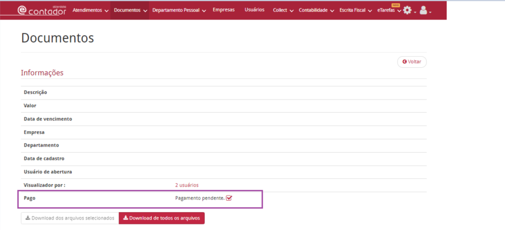This screenshot has height=230, width=505.
Task: Expand the Collect menu
Action: pos(283,11)
